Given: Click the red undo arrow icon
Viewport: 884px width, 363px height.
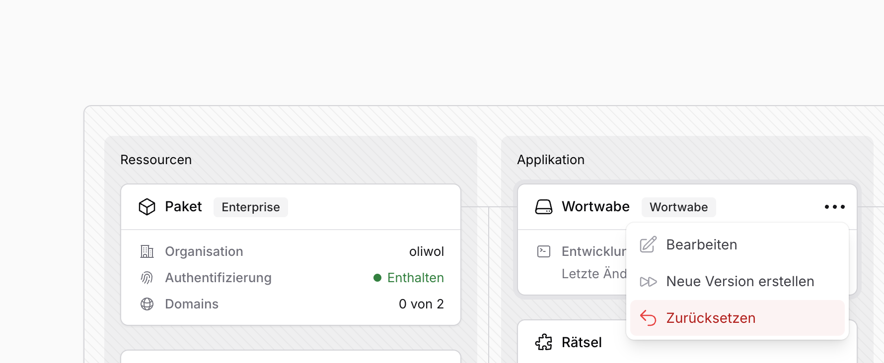Looking at the screenshot, I should click(648, 318).
